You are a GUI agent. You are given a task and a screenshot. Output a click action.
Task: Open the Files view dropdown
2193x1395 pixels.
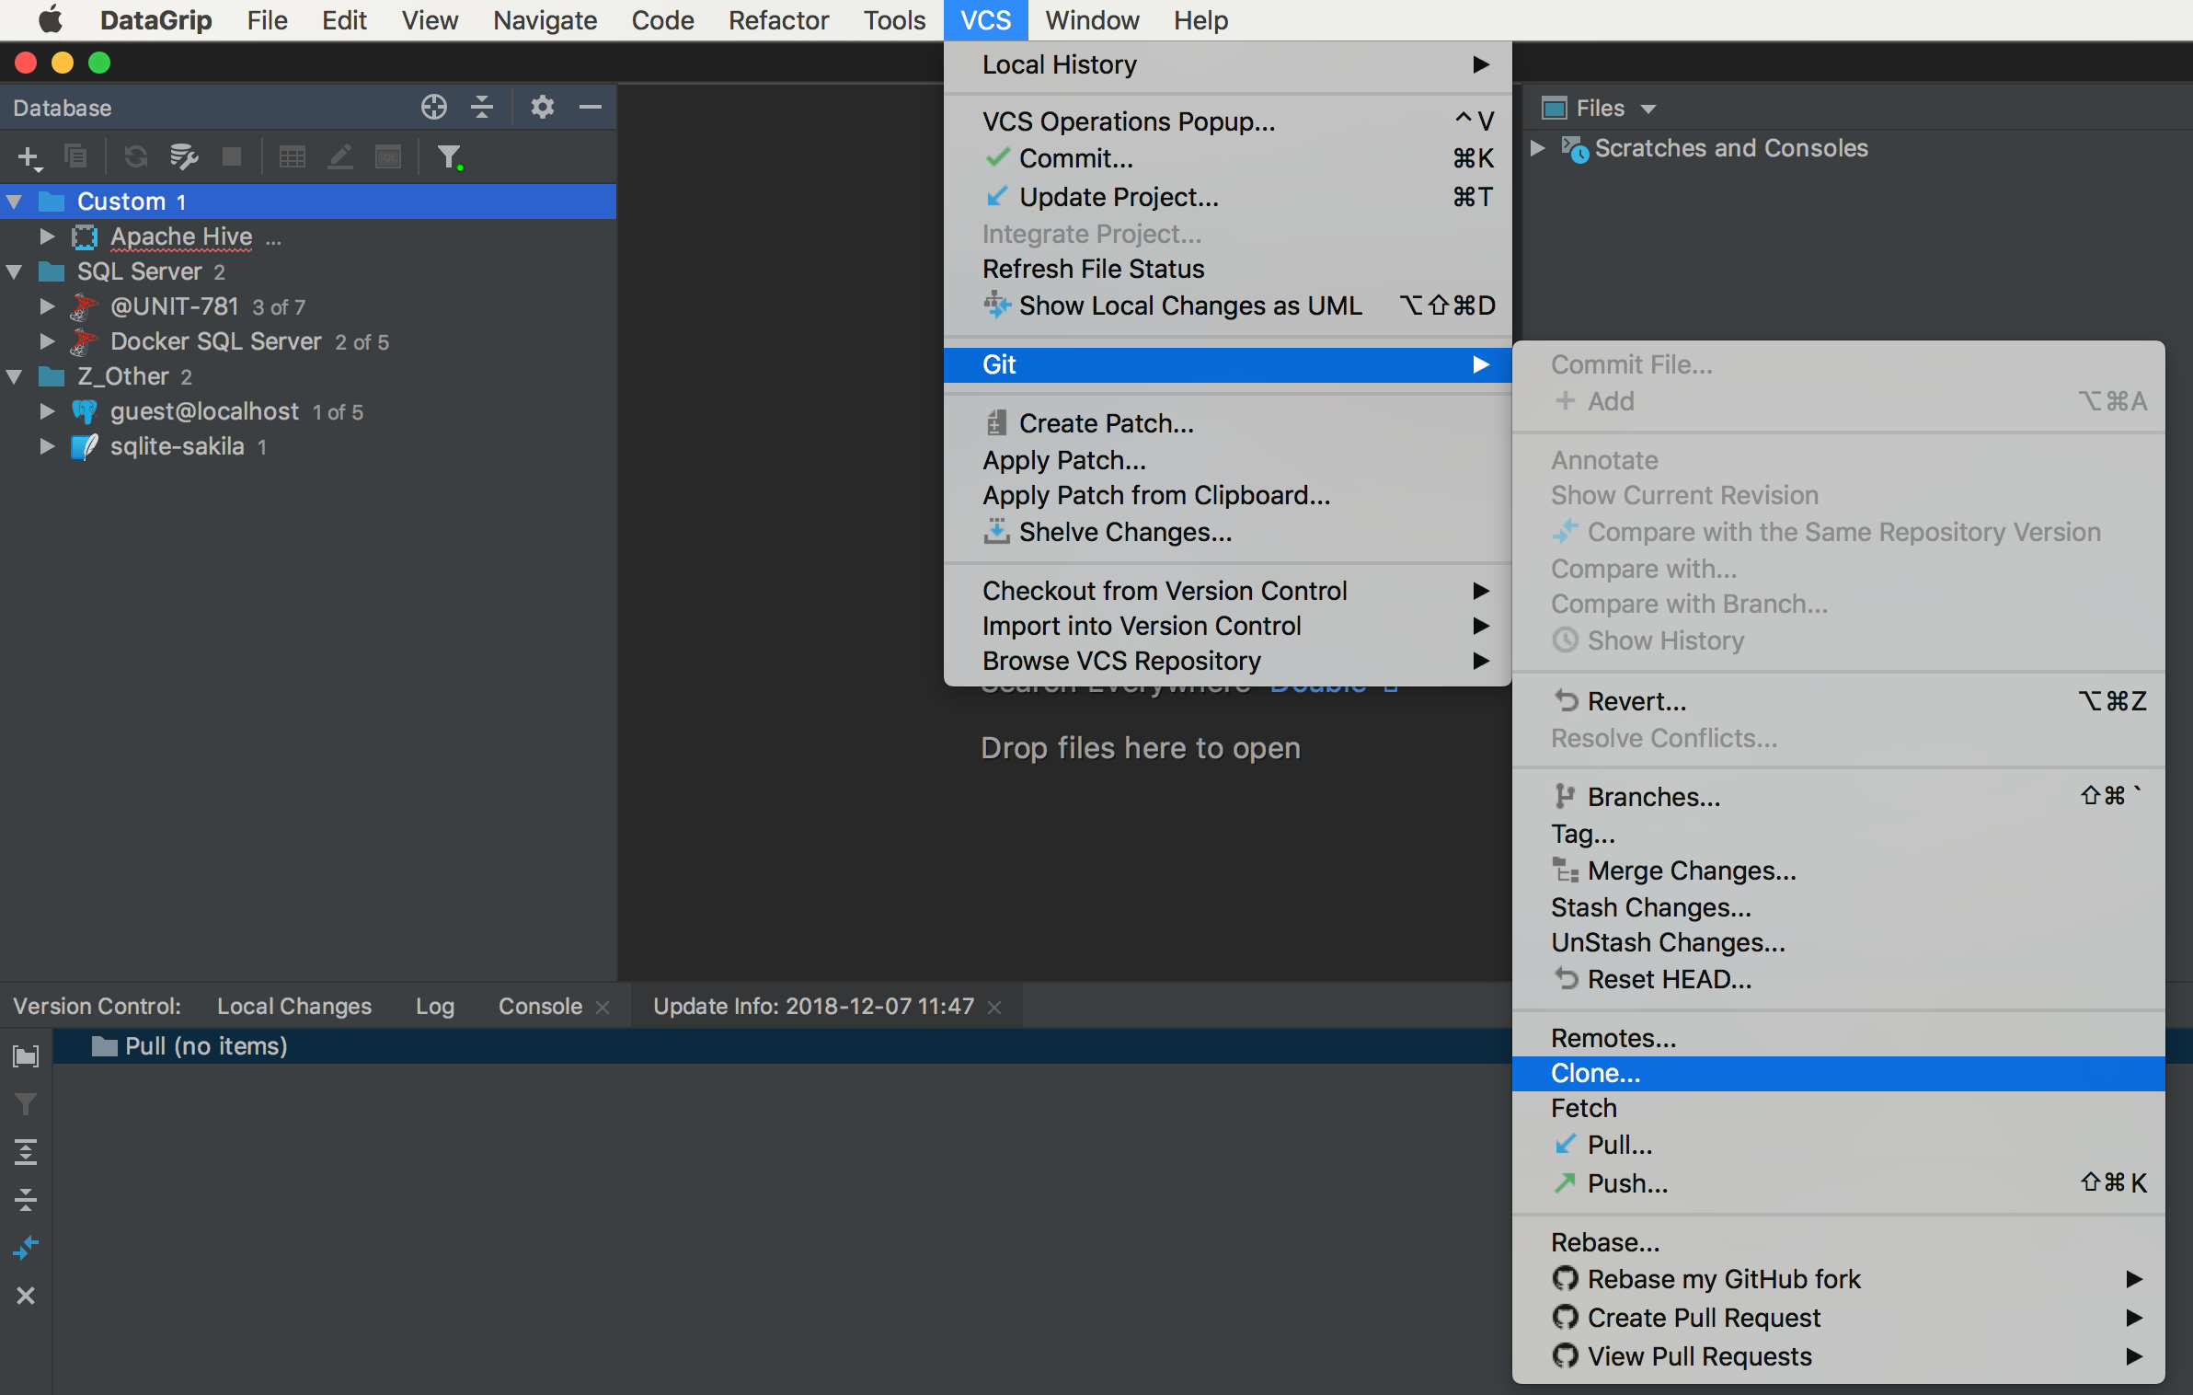(x=1648, y=109)
